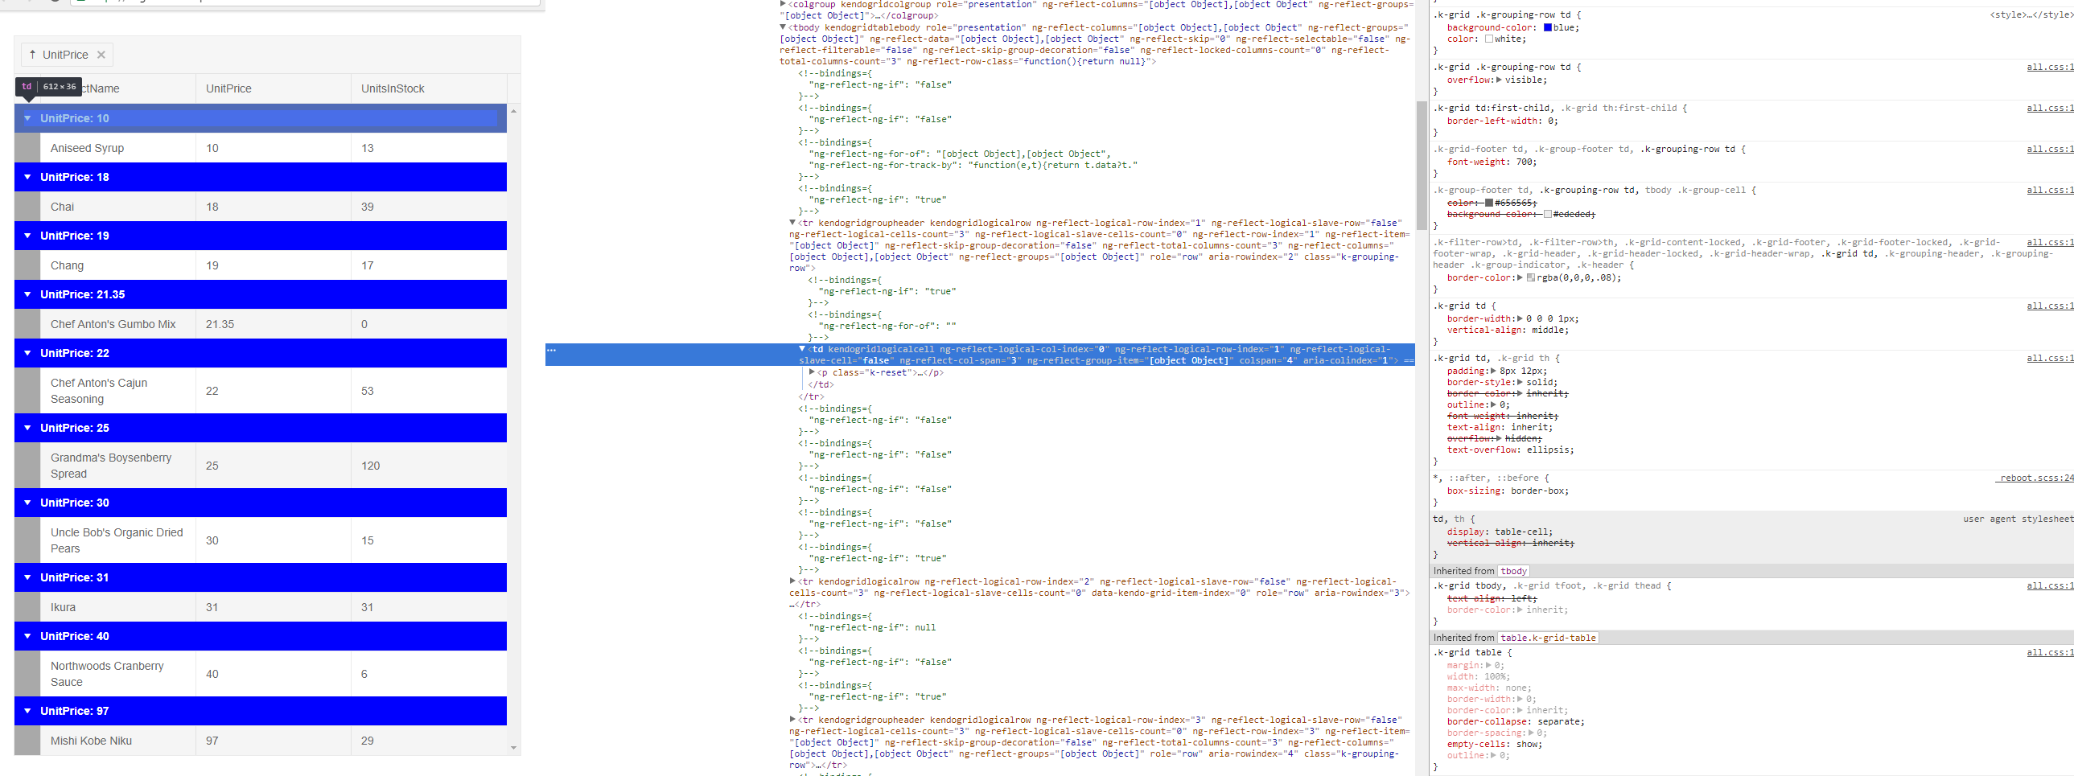This screenshot has height=776, width=2074.
Task: Edit the font-weight 700 value
Action: tap(1524, 162)
